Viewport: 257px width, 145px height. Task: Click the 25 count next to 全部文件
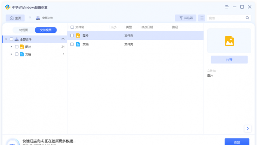tap(63, 39)
